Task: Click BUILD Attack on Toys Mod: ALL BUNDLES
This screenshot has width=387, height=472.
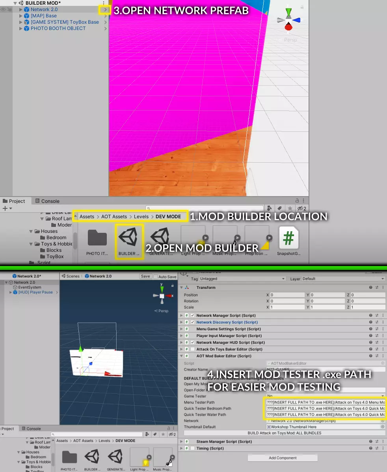Action: pyautogui.click(x=285, y=433)
